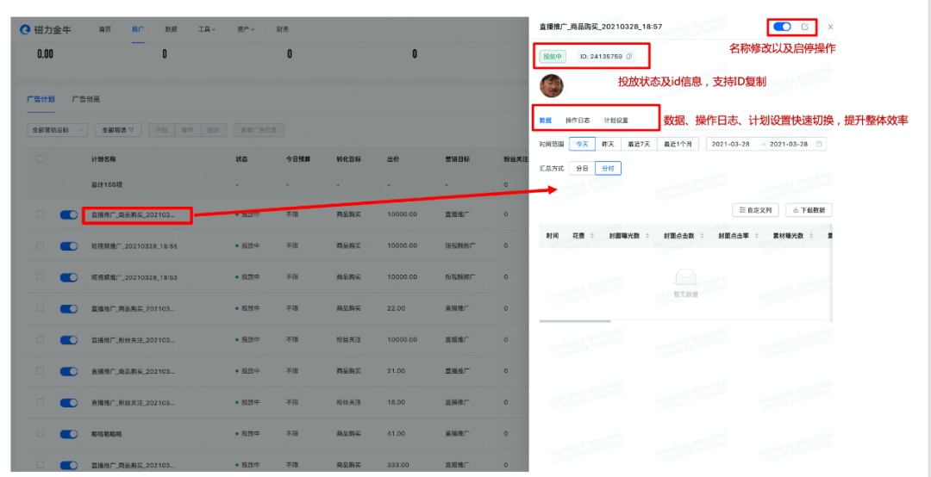
Task: Click the 磁力金牛 logo icon
Action: [24, 29]
